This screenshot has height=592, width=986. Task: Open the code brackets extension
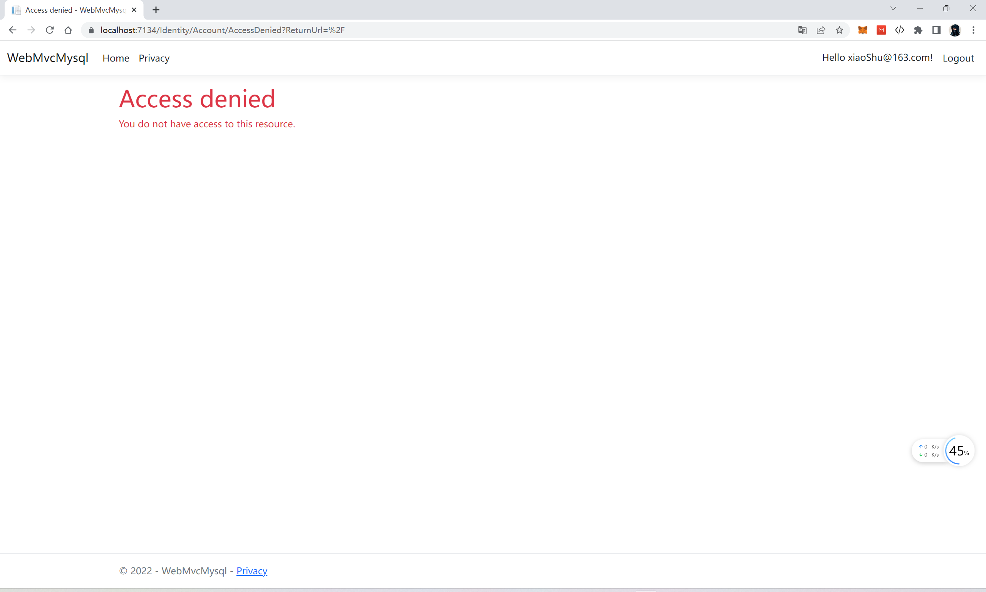click(899, 30)
